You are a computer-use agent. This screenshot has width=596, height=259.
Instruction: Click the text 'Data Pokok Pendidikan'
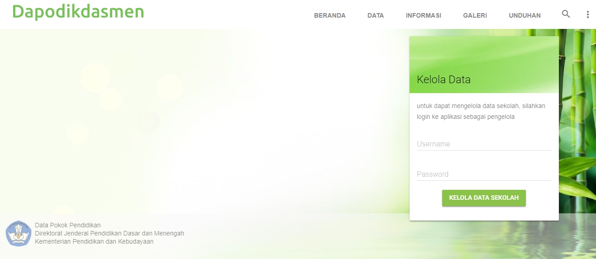pos(67,225)
